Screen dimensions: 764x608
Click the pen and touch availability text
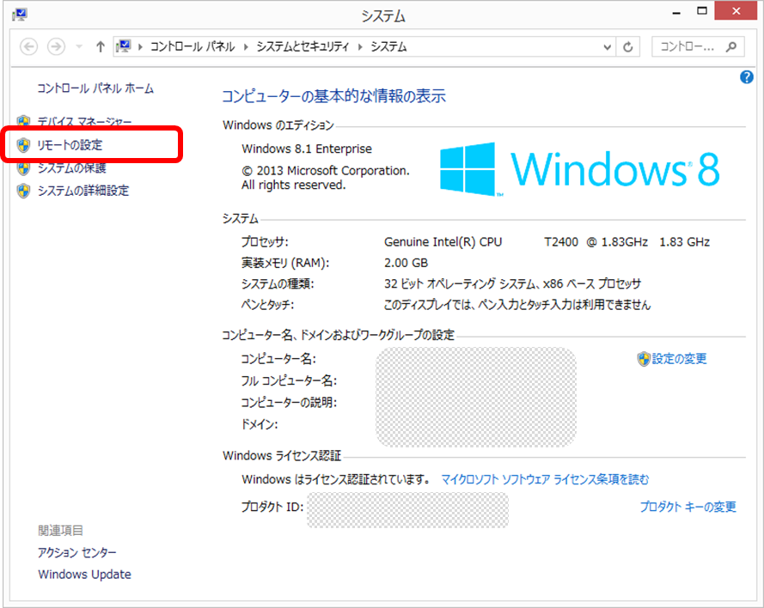click(517, 305)
